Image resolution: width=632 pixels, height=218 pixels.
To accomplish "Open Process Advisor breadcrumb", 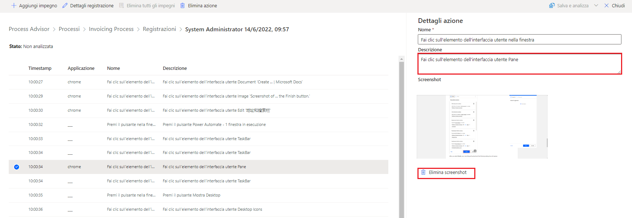I will [x=29, y=29].
